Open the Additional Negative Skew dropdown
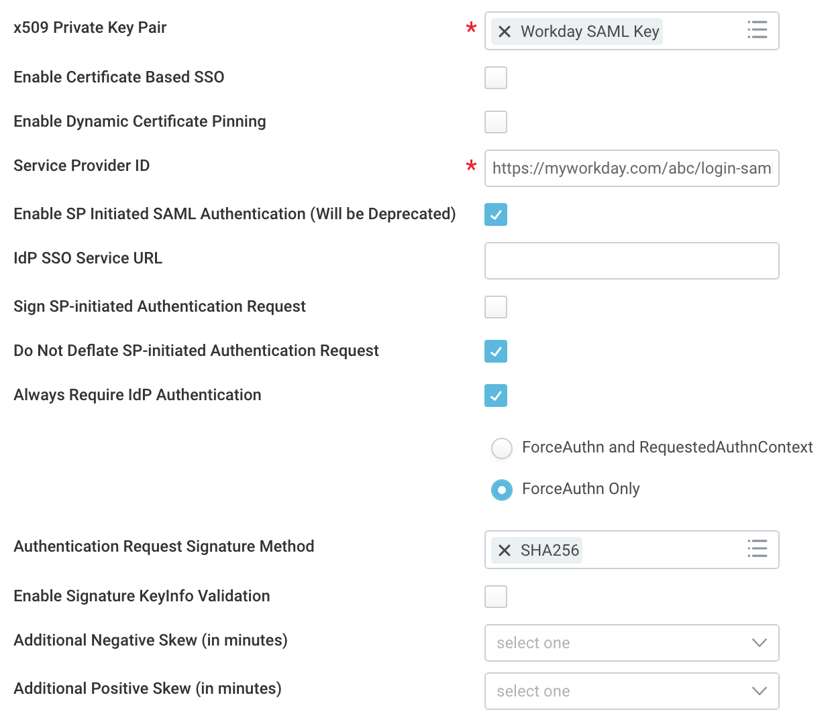Viewport: 832px width, 728px height. tap(631, 643)
